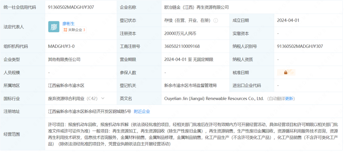Screen dimensions: 344x152
Task: Select taxpayer ID value in 纳税人识别号 row
Action: click(x=300, y=46)
